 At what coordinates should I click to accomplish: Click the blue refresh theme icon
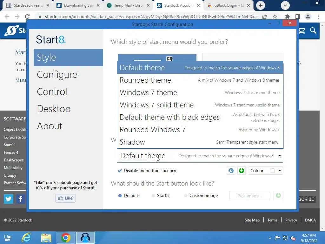[231, 171]
